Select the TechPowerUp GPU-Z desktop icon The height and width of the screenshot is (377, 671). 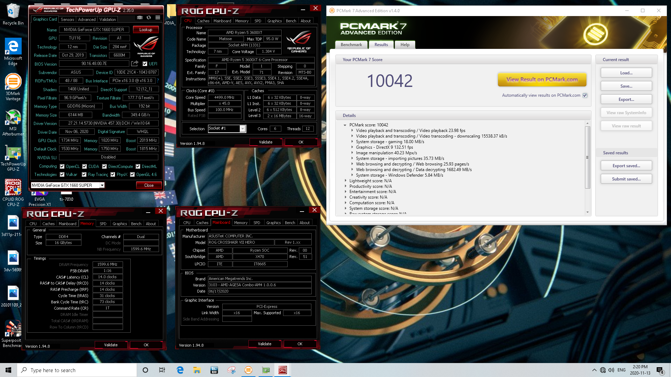[x=13, y=158]
